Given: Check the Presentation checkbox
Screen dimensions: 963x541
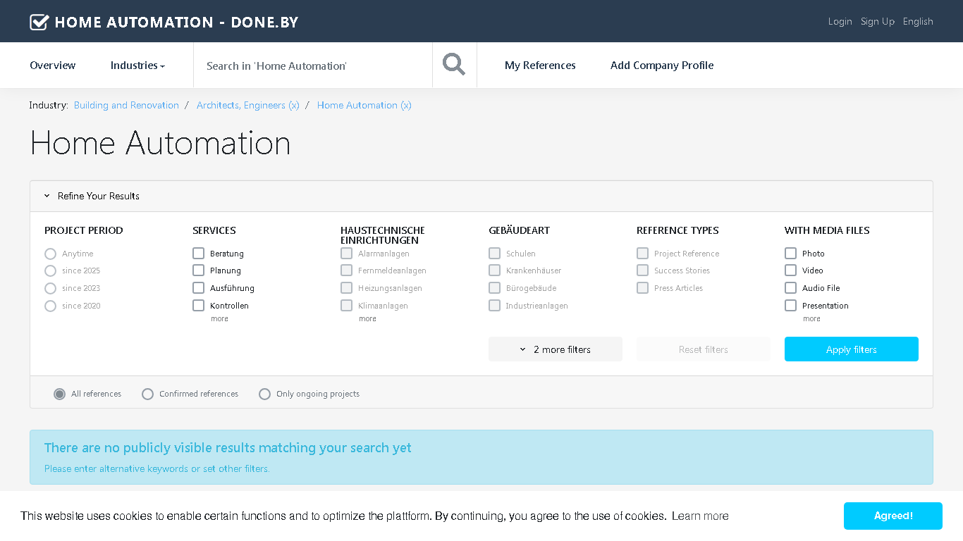Looking at the screenshot, I should [790, 305].
